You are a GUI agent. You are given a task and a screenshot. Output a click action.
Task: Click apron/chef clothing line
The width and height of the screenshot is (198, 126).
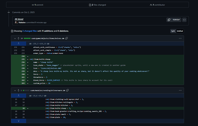coord(65,99)
